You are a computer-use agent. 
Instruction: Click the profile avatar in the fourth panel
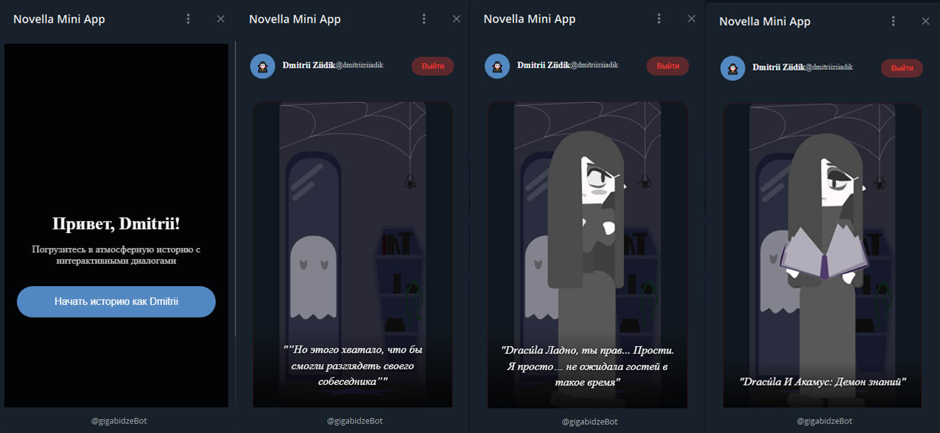732,67
